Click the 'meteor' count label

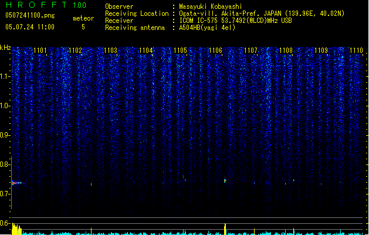[83, 18]
